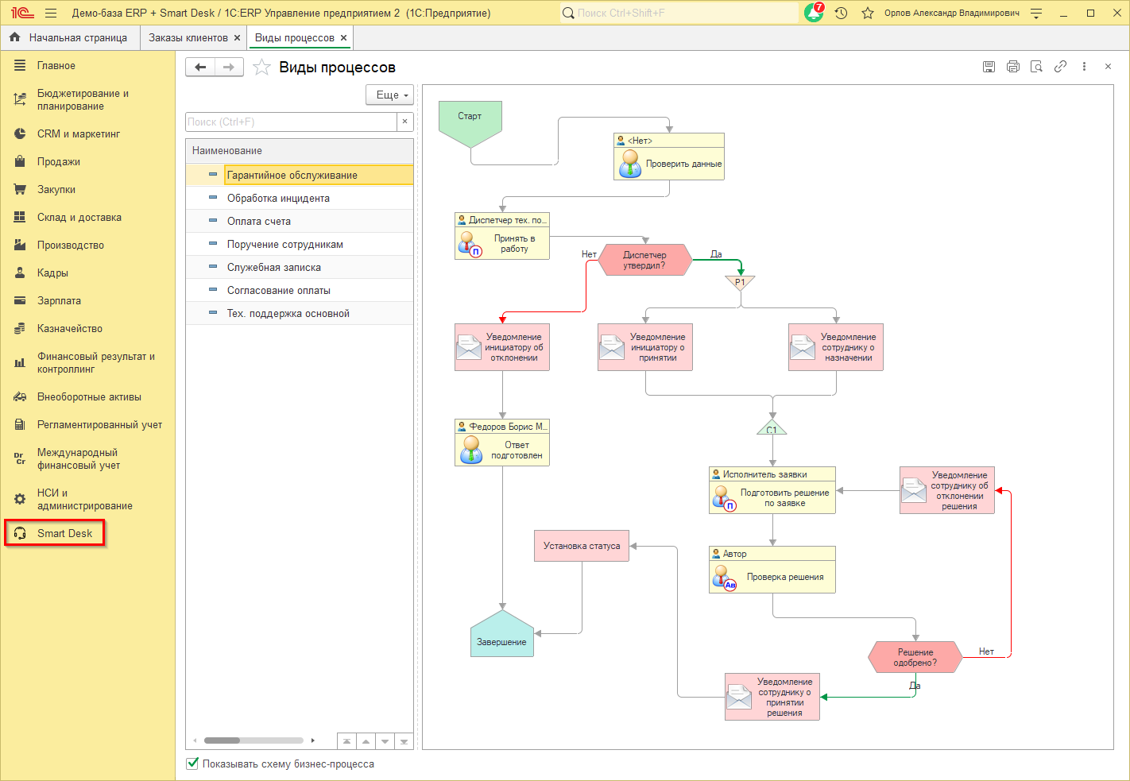Open the three-dot more options menu

(x=1084, y=67)
